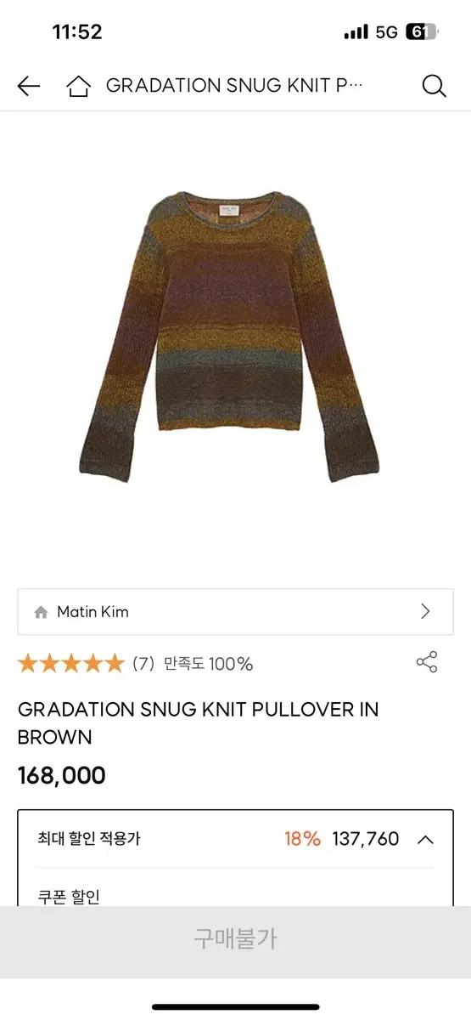Tap the back arrow icon
Viewport: 471px width, 1020px height.
pyautogui.click(x=29, y=86)
